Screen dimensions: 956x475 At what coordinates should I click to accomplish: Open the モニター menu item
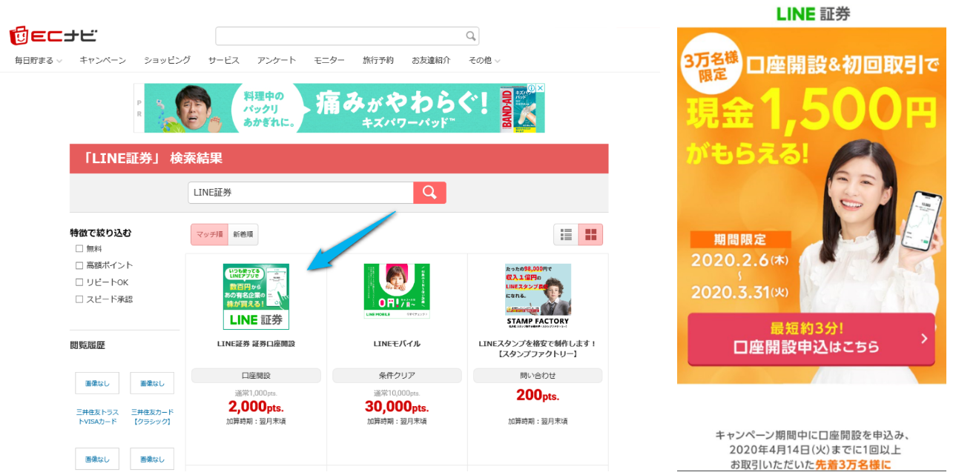pyautogui.click(x=329, y=61)
